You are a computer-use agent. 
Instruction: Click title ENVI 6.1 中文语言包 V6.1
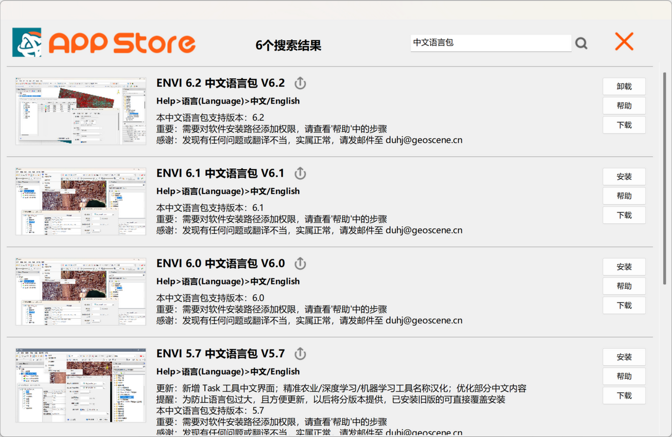coord(220,173)
